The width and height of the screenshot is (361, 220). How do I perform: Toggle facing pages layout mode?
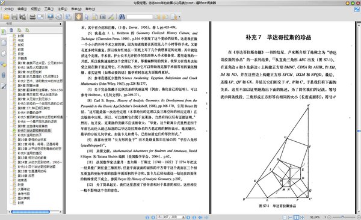296,217
